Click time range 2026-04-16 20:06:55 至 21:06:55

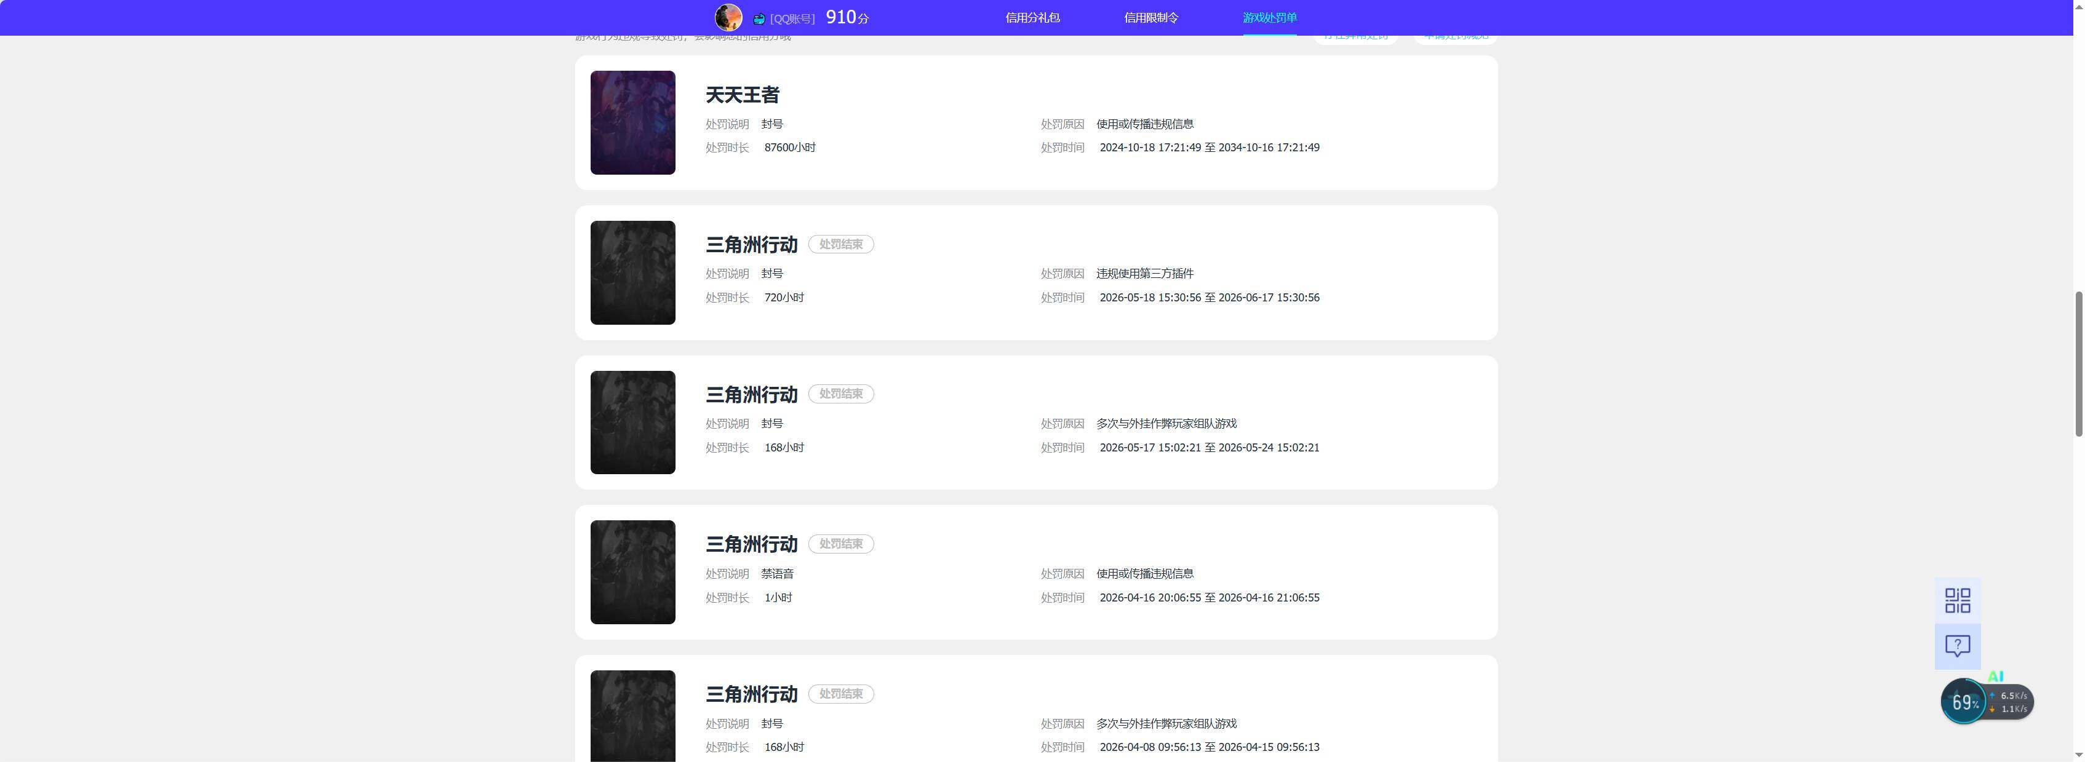pyautogui.click(x=1210, y=598)
